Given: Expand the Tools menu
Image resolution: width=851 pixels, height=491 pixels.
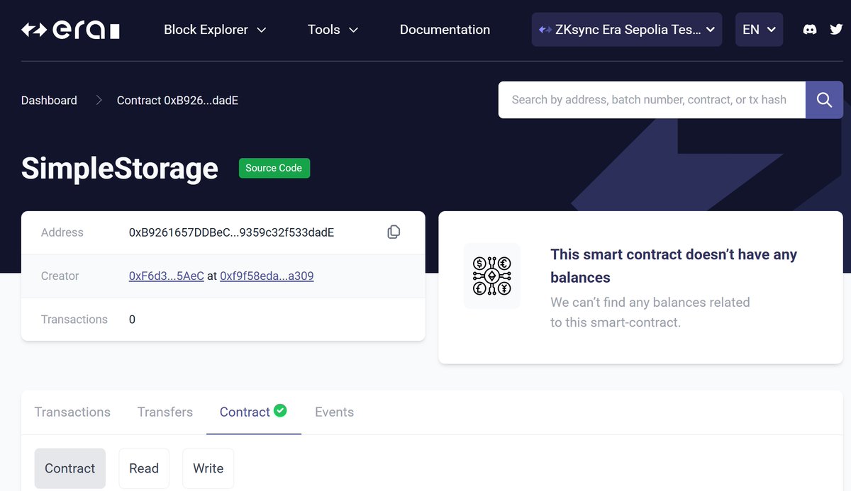Looking at the screenshot, I should (x=333, y=30).
